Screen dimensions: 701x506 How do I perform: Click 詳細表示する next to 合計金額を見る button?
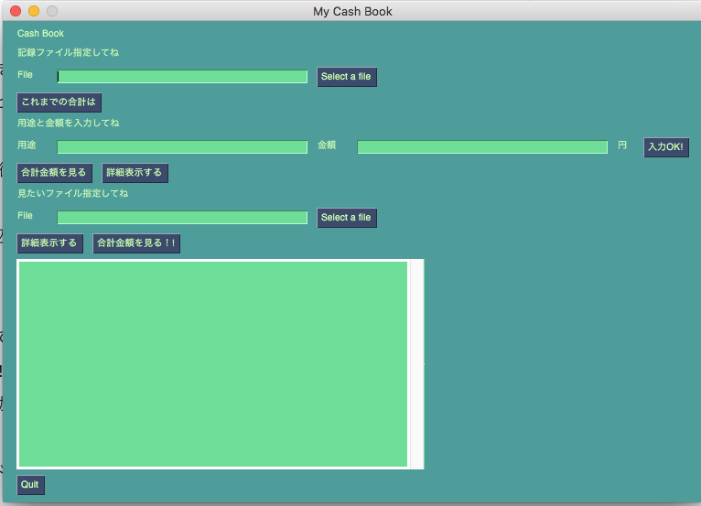coord(135,173)
